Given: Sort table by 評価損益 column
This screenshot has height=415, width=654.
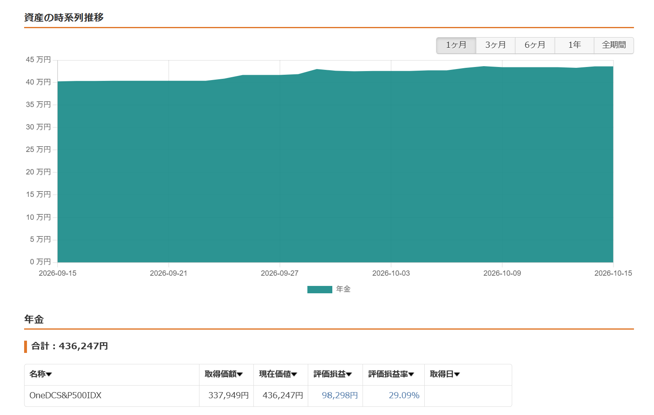Looking at the screenshot, I should point(333,374).
